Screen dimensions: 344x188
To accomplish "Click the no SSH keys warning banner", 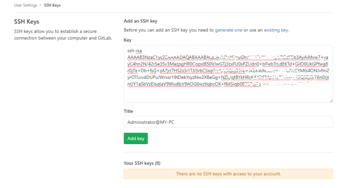I will (228, 174).
